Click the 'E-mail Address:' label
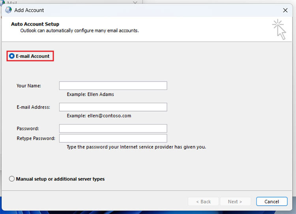The image size is (296, 214). click(x=34, y=107)
